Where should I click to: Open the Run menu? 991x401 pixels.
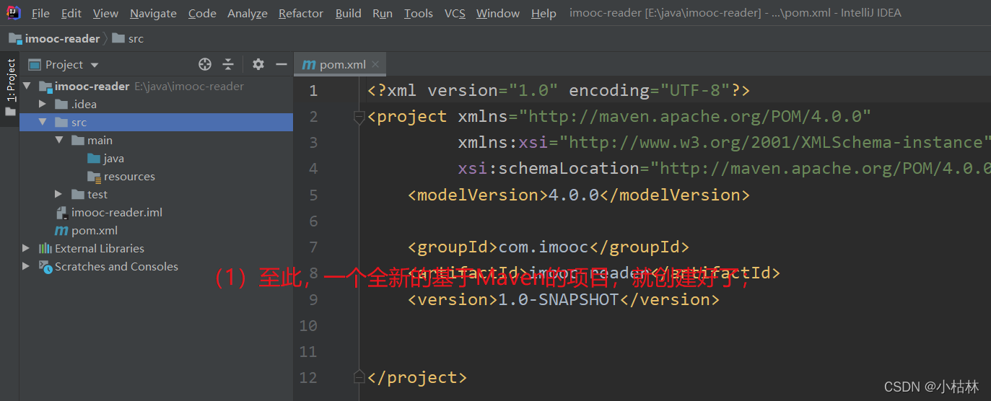coord(383,13)
